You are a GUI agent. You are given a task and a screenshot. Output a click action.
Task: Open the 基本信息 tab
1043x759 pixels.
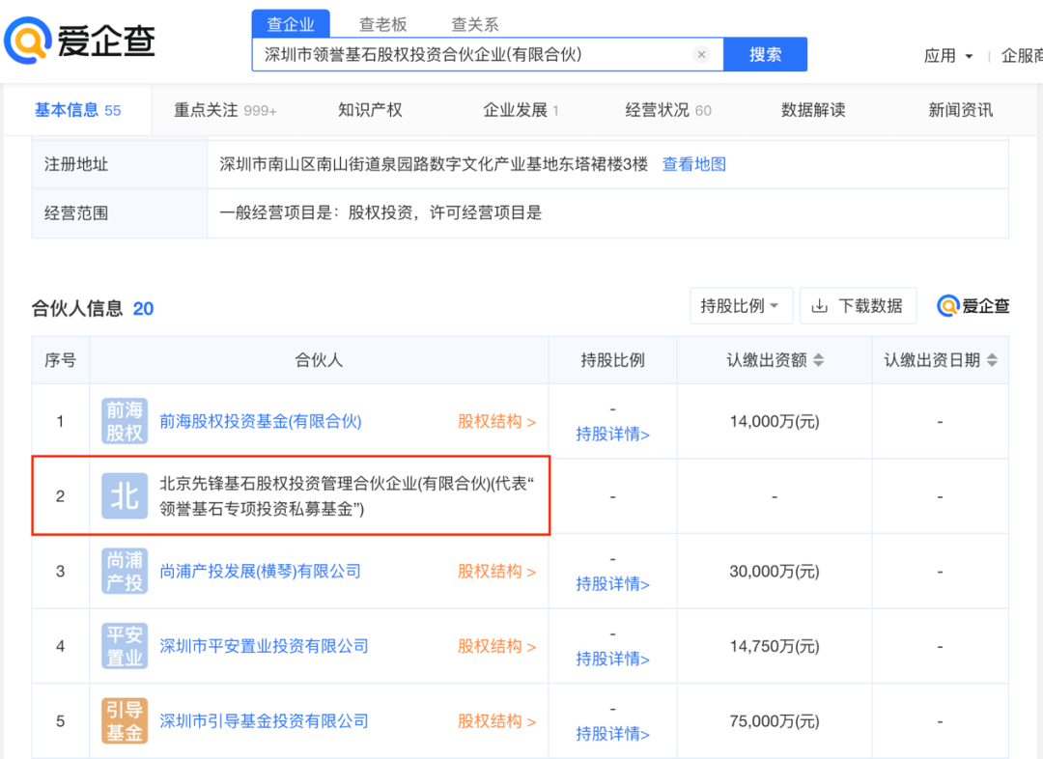pos(78,110)
